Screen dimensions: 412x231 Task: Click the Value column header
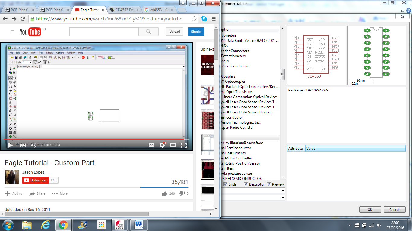[355, 149]
